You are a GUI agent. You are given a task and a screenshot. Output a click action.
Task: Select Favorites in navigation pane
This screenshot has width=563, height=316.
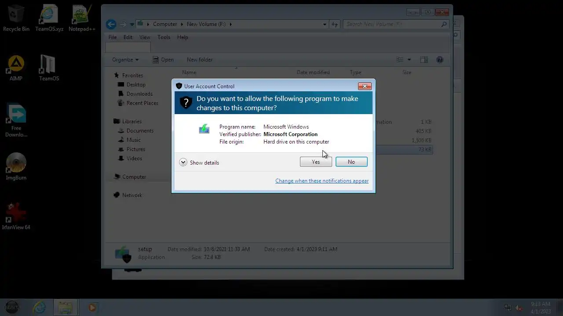click(x=132, y=75)
